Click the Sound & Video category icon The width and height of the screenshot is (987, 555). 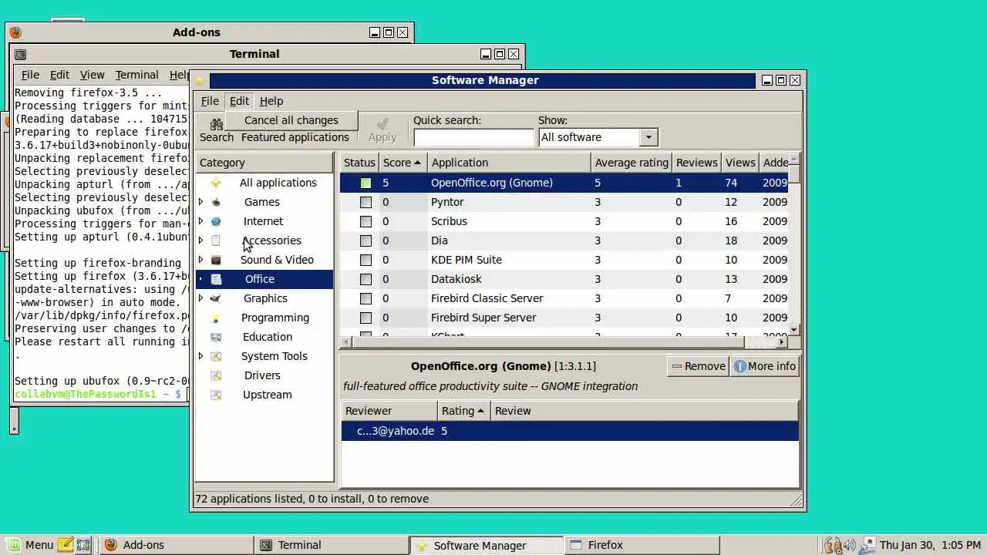216,260
